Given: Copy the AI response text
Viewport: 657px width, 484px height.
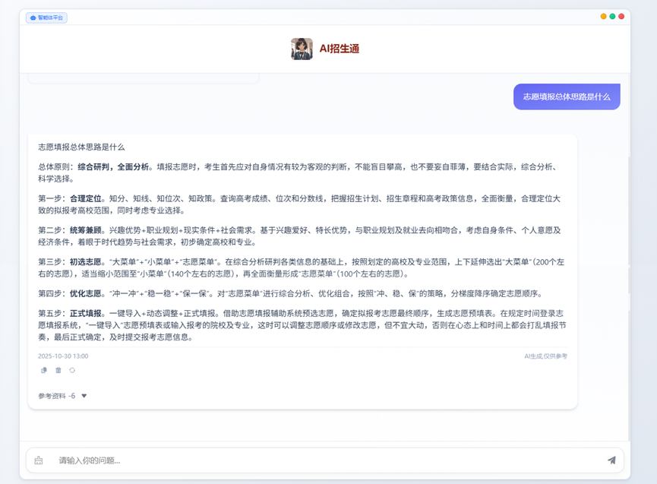Looking at the screenshot, I should click(x=43, y=371).
